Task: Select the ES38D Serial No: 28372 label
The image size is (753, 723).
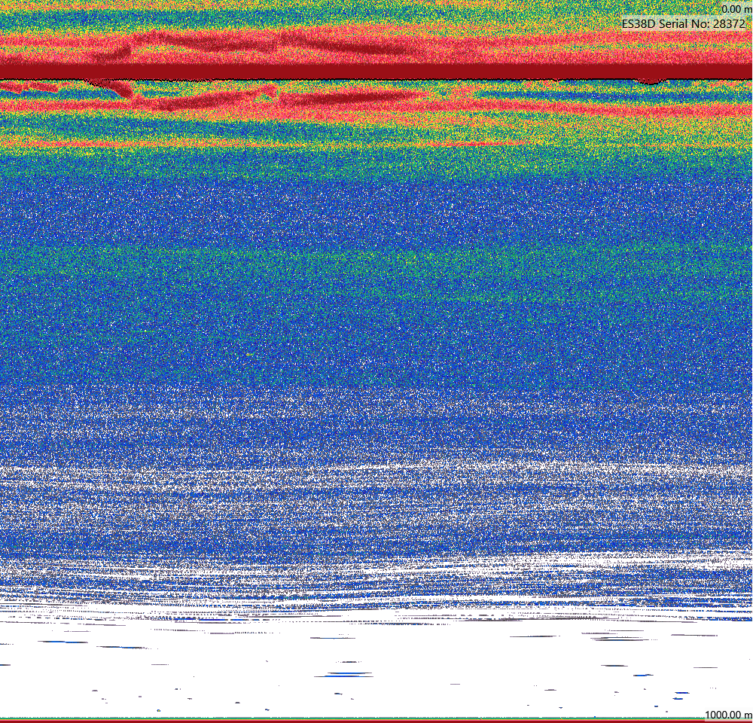Action: (x=683, y=23)
